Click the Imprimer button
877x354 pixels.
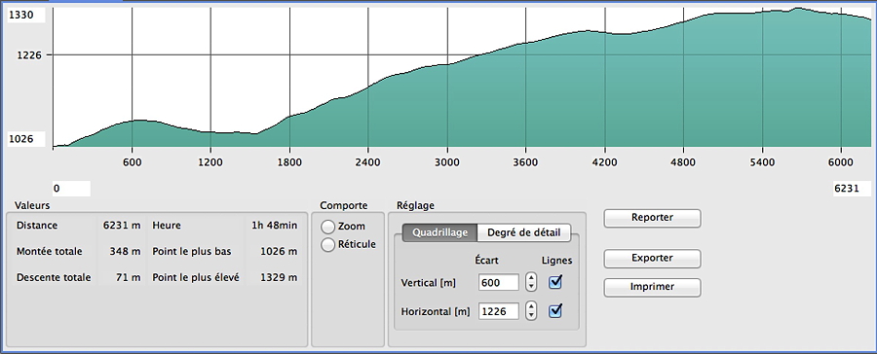coord(652,287)
